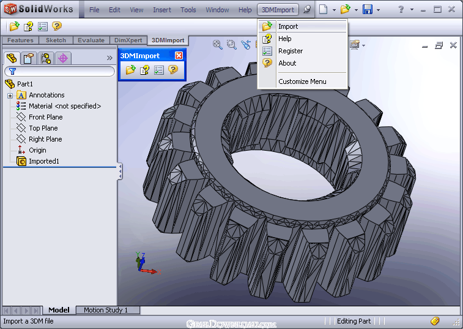Expand the manager tabs with double chevron
Image resolution: width=463 pixels, height=329 pixels.
click(x=109, y=58)
